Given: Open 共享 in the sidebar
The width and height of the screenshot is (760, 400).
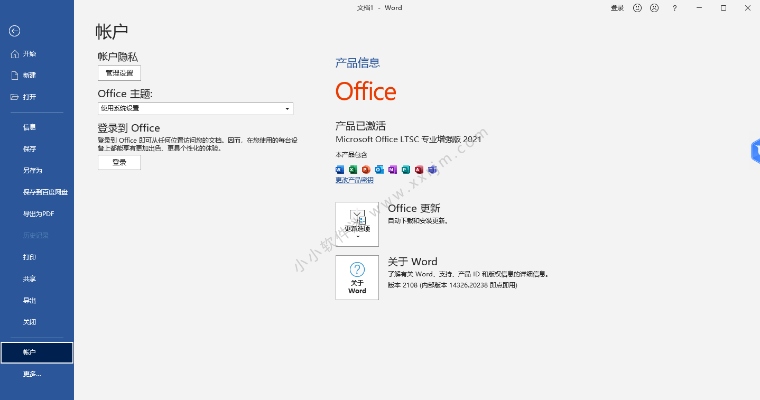Looking at the screenshot, I should coord(37,279).
